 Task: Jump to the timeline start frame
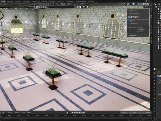tap(72, 113)
